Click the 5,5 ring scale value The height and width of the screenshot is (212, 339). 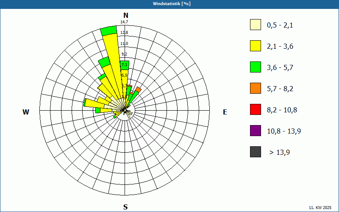click(x=124, y=75)
